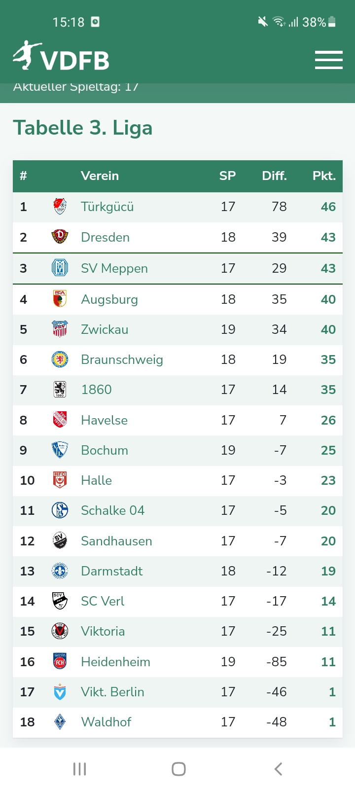Tap the VDFB logo
Viewport: 355px width, 789px height.
(61, 57)
